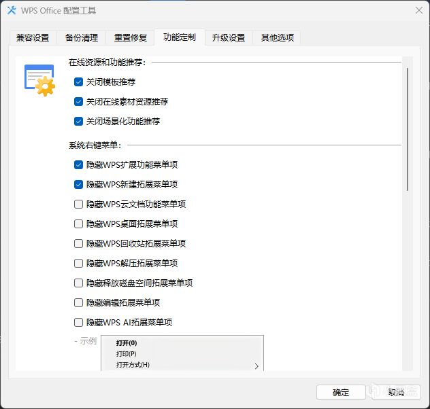Viewport: 430px width, 409px height.
Task: Click the 系统右键菜单 section heading
Action: pyautogui.click(x=95, y=145)
